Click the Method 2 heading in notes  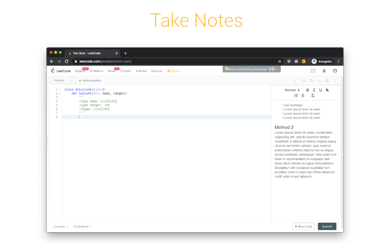click(284, 127)
